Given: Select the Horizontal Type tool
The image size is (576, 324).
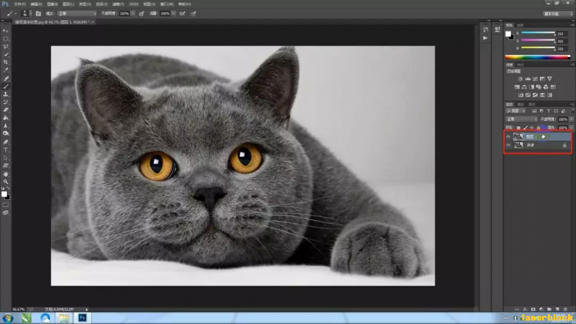Looking at the screenshot, I should 6,149.
